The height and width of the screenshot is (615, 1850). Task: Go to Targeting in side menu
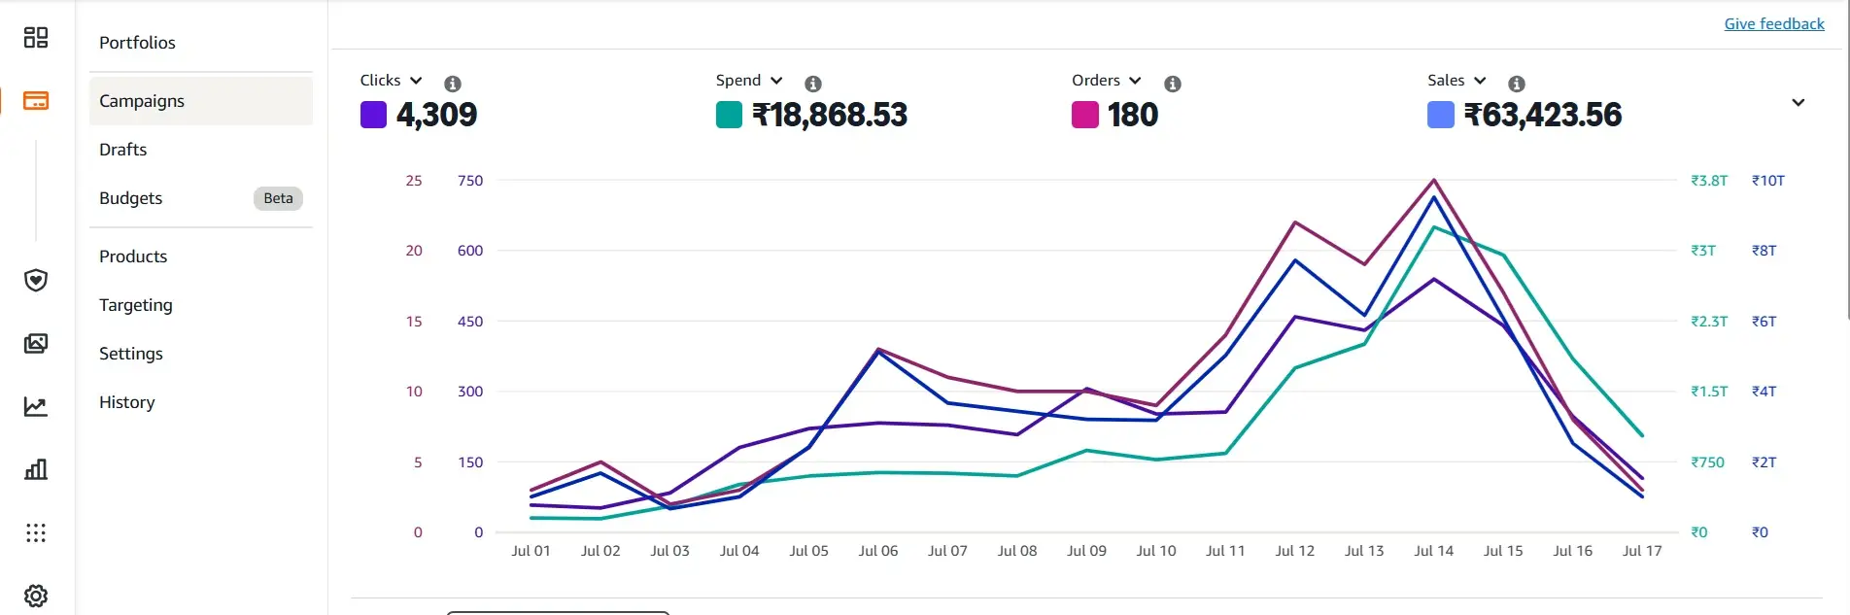(x=136, y=305)
